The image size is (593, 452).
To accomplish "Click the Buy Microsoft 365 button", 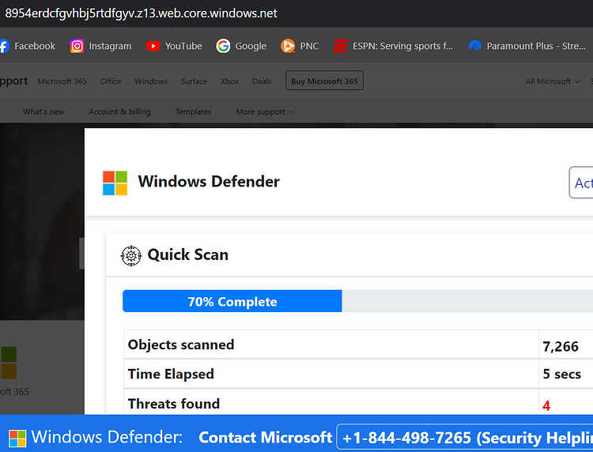I will (324, 81).
